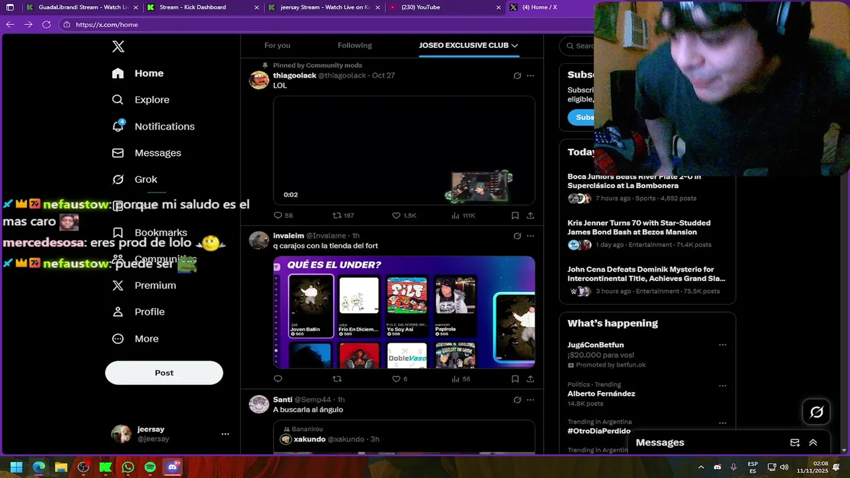
Task: Open Grok in X sidebar
Action: [135, 179]
